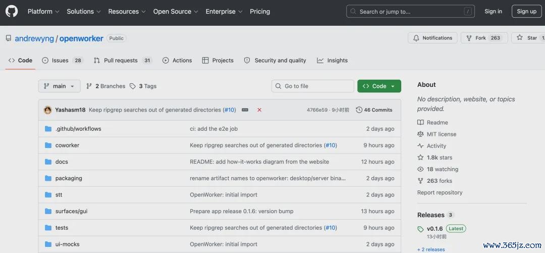Select the surfaces/gui folder icon
545x253 pixels.
coord(48,211)
